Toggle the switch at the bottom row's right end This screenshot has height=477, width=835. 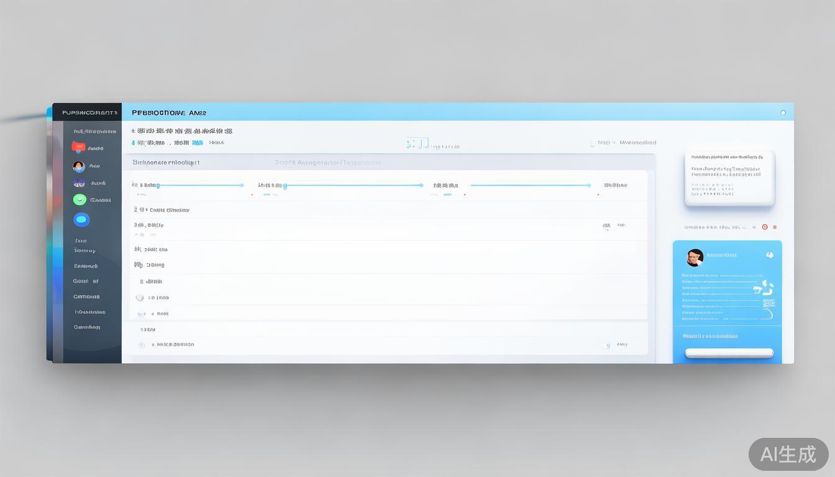point(606,345)
